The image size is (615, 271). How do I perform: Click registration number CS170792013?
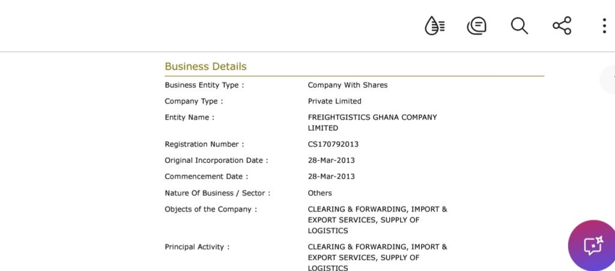point(333,144)
